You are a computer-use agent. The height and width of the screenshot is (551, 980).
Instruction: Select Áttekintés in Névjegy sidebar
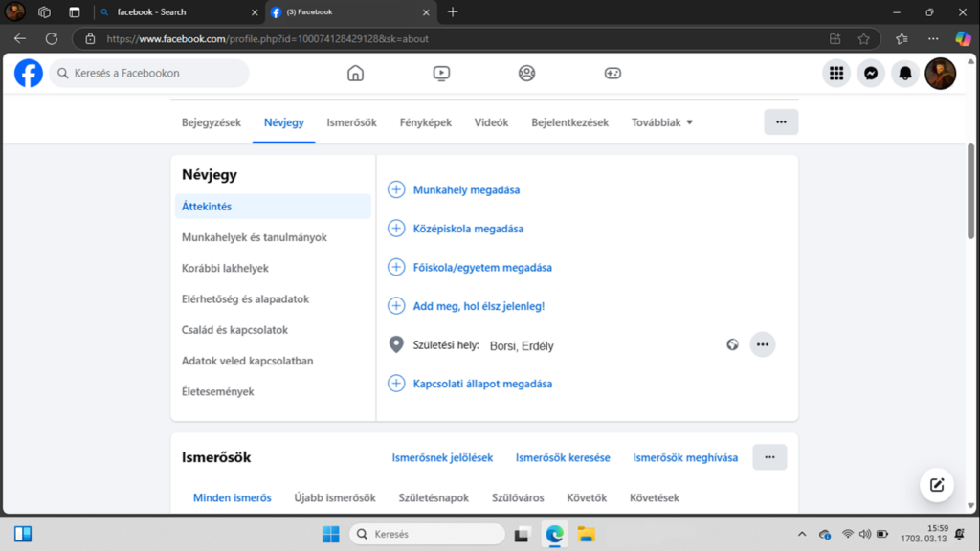[273, 207]
